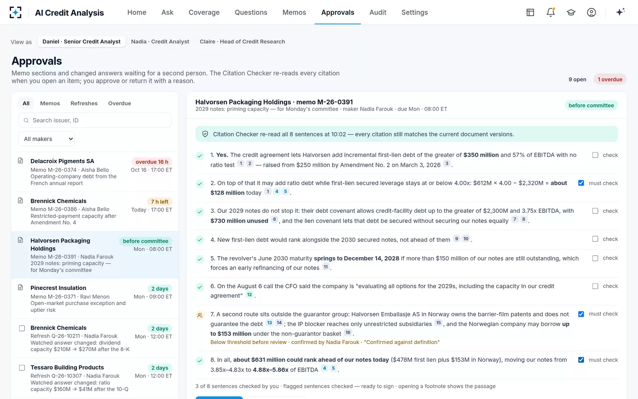
Task: Click green check status icon for sentence 6
Action: click(200, 286)
